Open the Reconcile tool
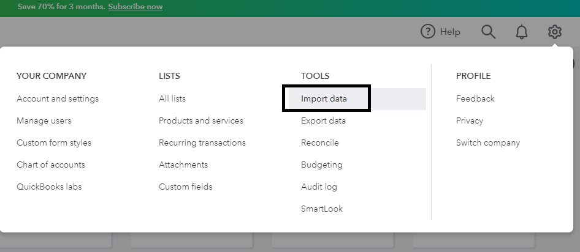This screenshot has width=580, height=252. pos(320,143)
